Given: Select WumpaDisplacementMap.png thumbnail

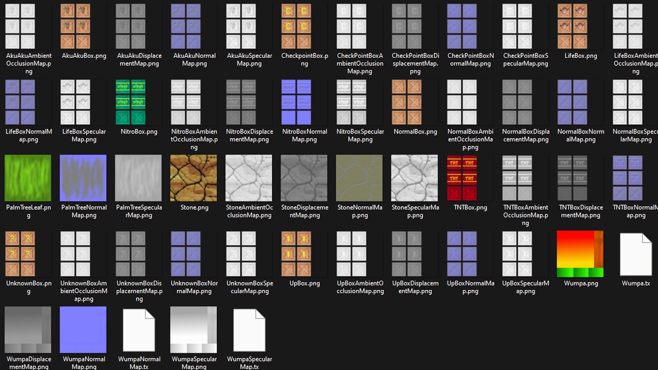Looking at the screenshot, I should (x=28, y=330).
